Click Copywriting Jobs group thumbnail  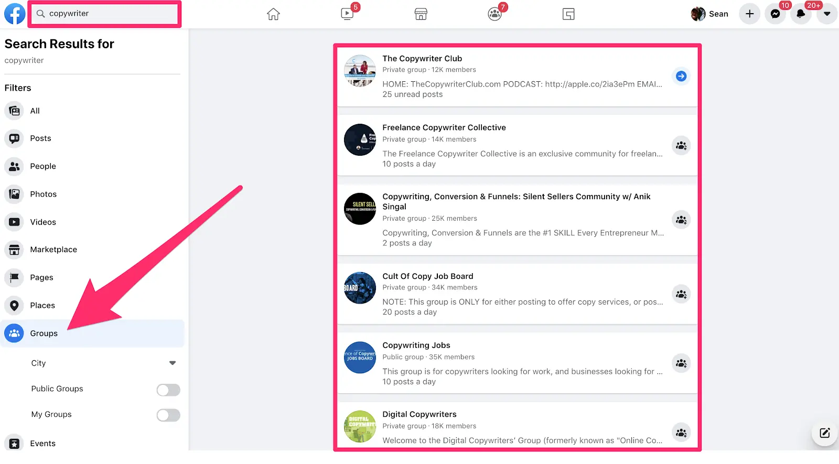(x=360, y=358)
